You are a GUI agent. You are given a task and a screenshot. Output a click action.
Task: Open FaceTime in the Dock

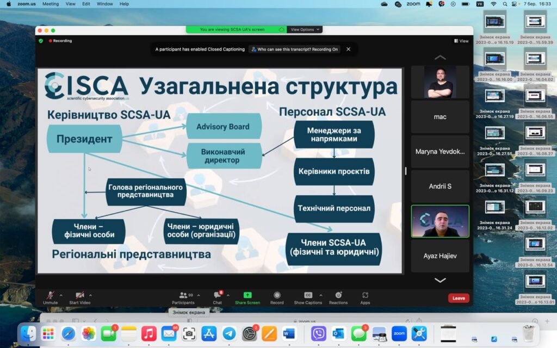[x=109, y=333]
